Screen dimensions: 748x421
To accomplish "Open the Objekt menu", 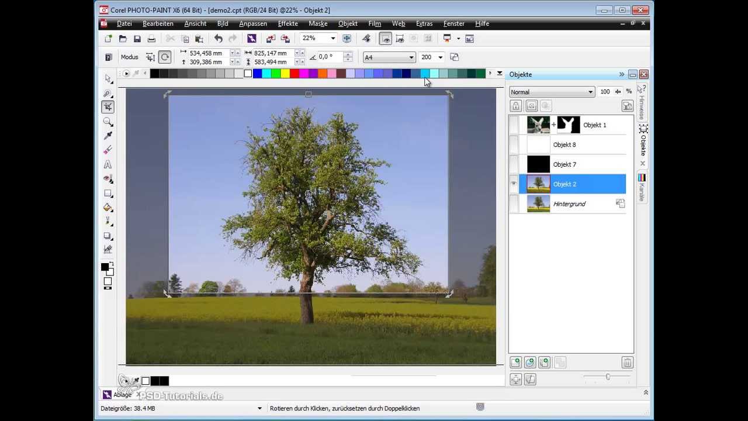I will pyautogui.click(x=348, y=23).
